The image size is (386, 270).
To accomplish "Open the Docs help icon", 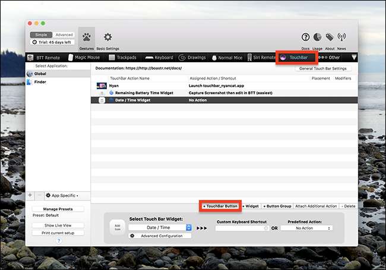I will pyautogui.click(x=305, y=37).
